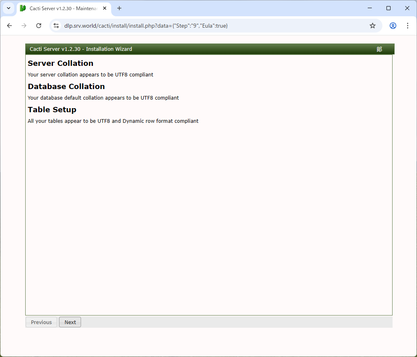View site information icon in address bar

coord(56,26)
